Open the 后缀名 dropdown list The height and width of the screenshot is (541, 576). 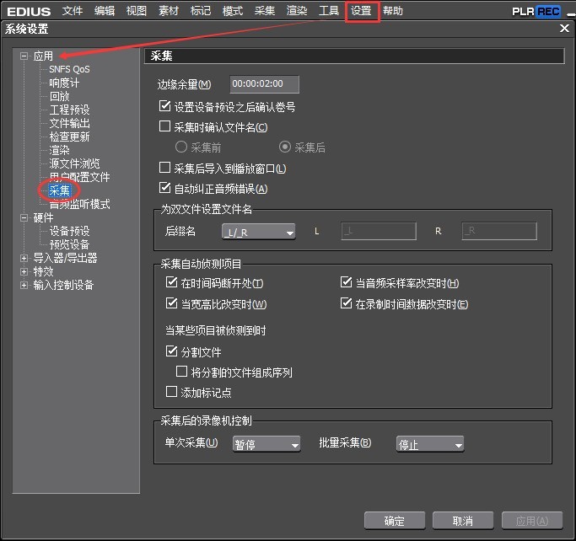pyautogui.click(x=257, y=232)
